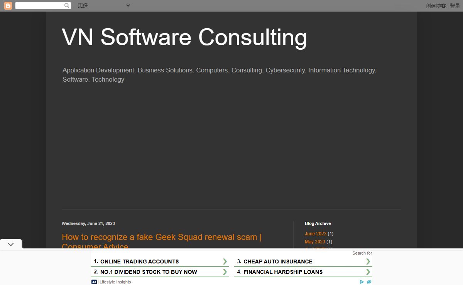This screenshot has width=463, height=285.
Task: Open the No.1 Dividend Stock ad link
Action: [149, 272]
